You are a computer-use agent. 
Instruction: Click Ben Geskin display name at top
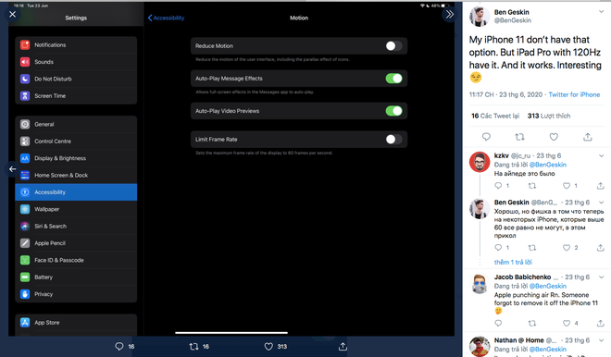point(511,12)
